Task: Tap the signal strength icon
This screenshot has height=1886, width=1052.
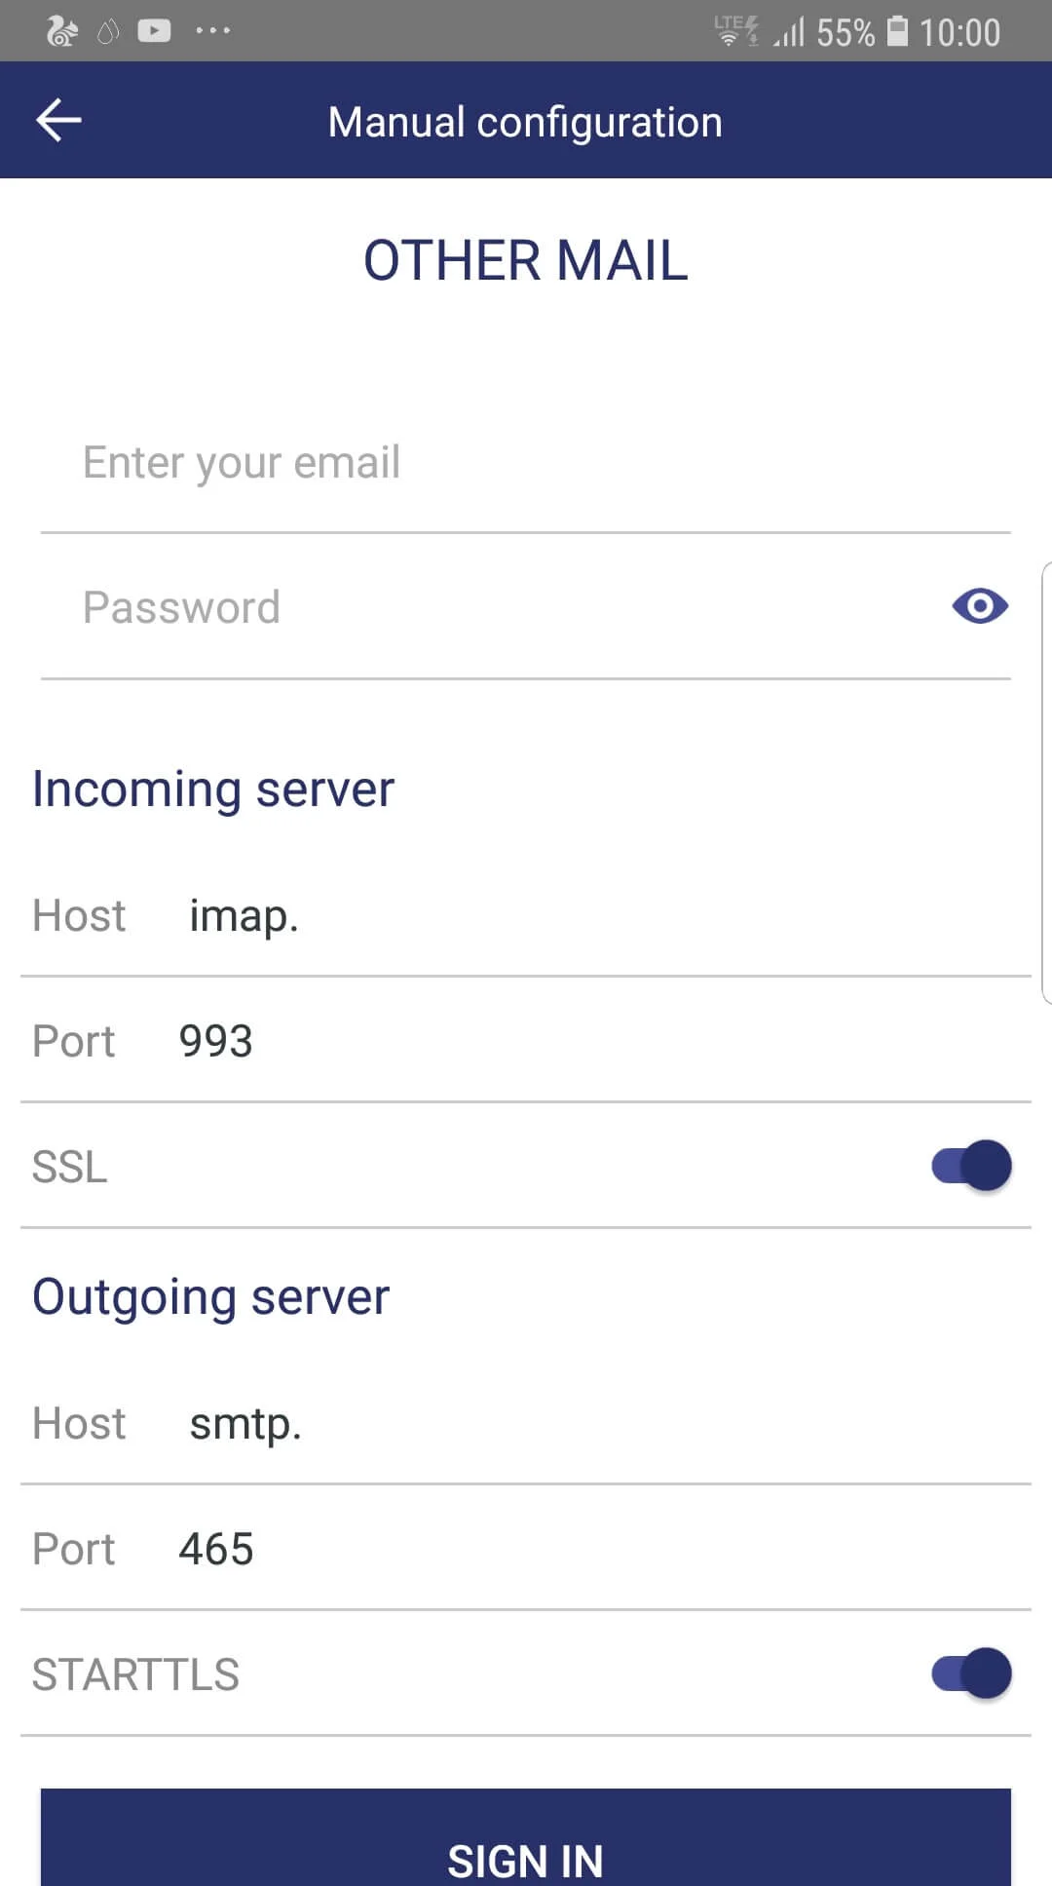Action: click(789, 33)
